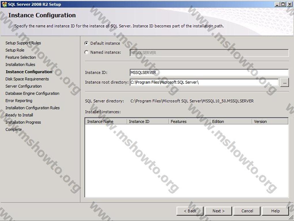This screenshot has width=294, height=221.
Task: Select Installation Configuration Rules step
Action: 33,108
